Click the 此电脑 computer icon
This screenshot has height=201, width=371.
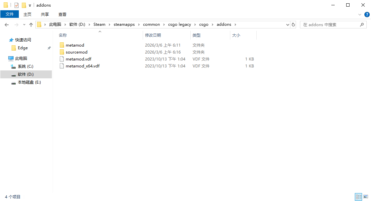[x=11, y=58]
